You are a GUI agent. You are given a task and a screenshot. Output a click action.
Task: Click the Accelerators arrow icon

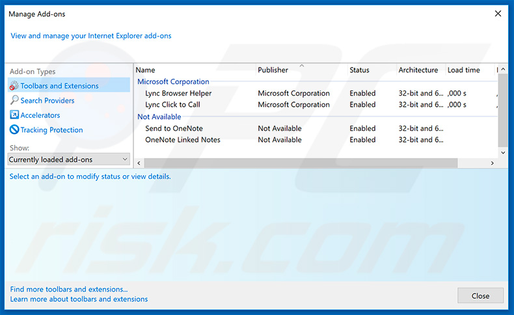(14, 115)
